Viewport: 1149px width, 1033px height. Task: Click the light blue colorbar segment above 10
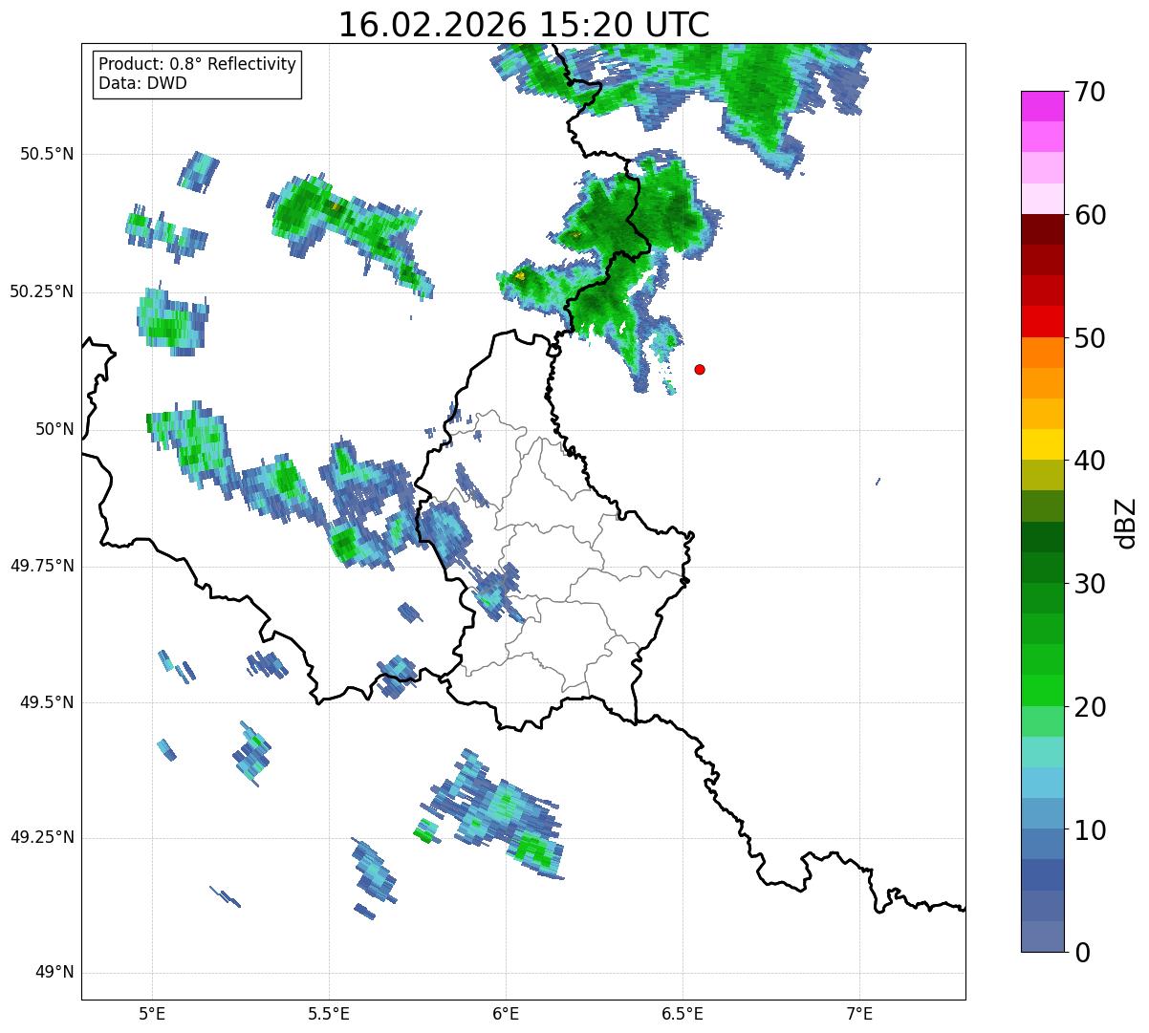point(1042,783)
